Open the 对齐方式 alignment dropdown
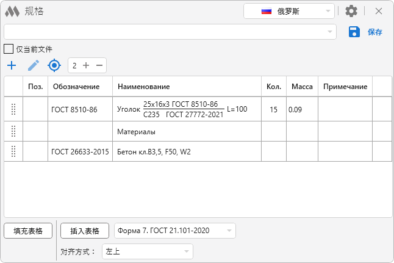394x263 pixels. click(147, 251)
